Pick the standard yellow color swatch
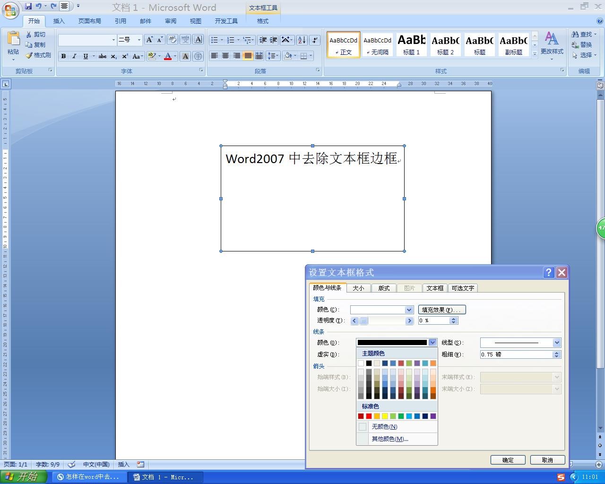The width and height of the screenshot is (605, 484). coord(385,416)
